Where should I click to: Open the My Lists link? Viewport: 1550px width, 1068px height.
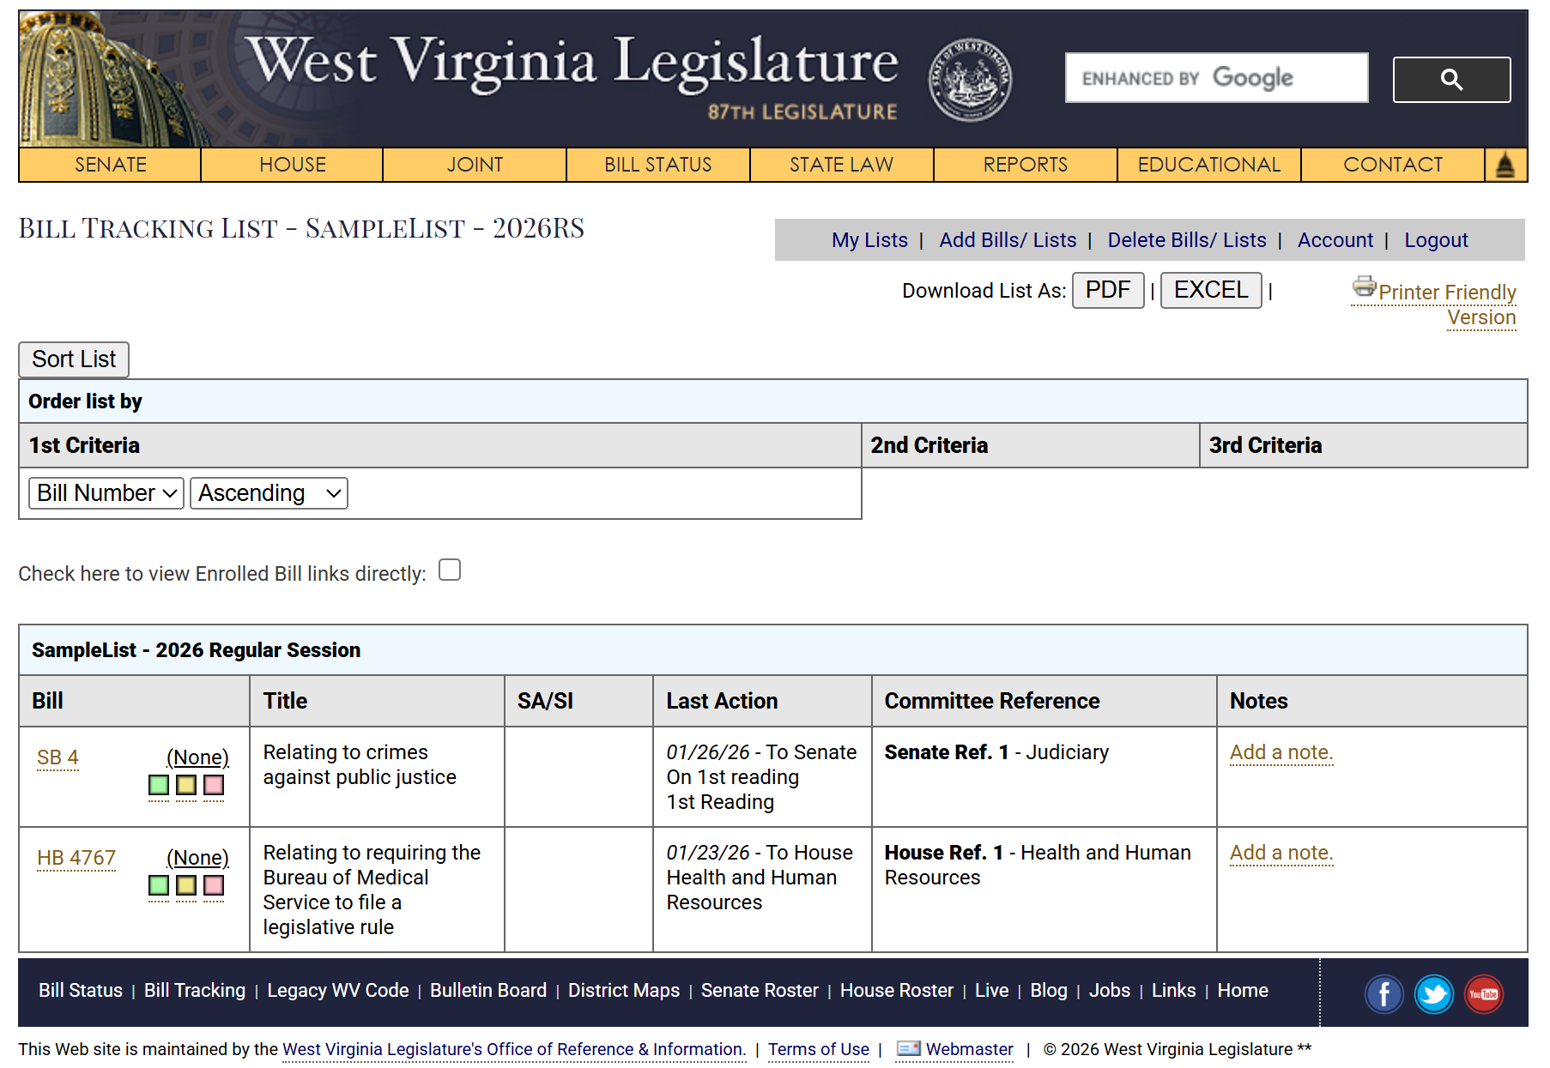(x=869, y=240)
